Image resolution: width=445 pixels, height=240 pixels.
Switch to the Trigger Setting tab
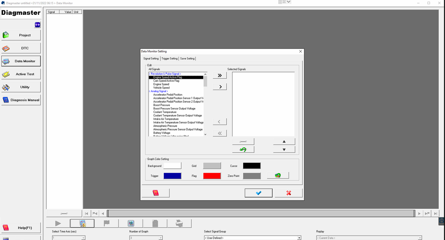click(170, 58)
